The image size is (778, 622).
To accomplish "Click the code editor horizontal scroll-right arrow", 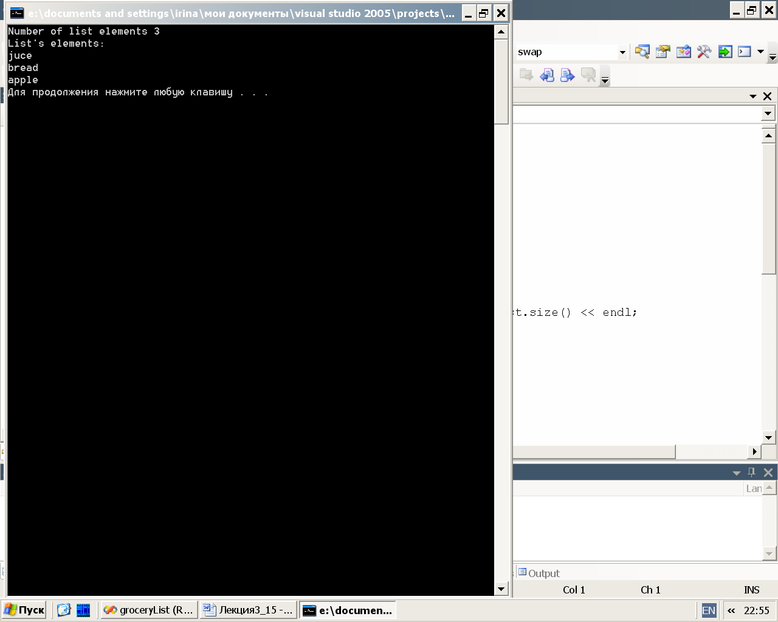I will tap(754, 451).
